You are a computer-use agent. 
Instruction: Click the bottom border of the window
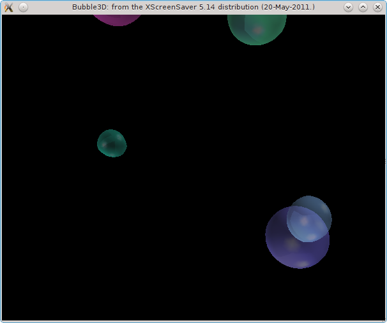[x=193, y=321]
